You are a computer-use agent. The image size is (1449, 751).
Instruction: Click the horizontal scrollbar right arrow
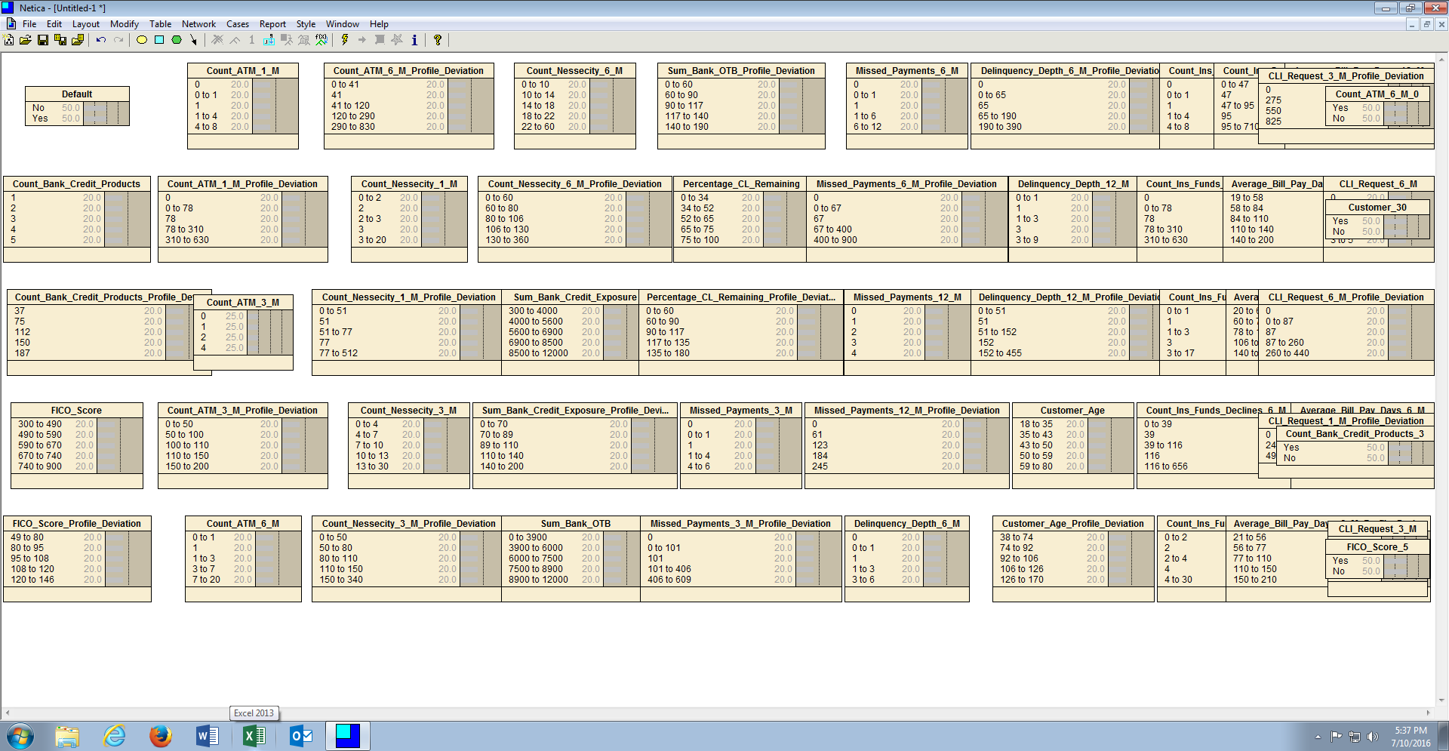pyautogui.click(x=1428, y=713)
